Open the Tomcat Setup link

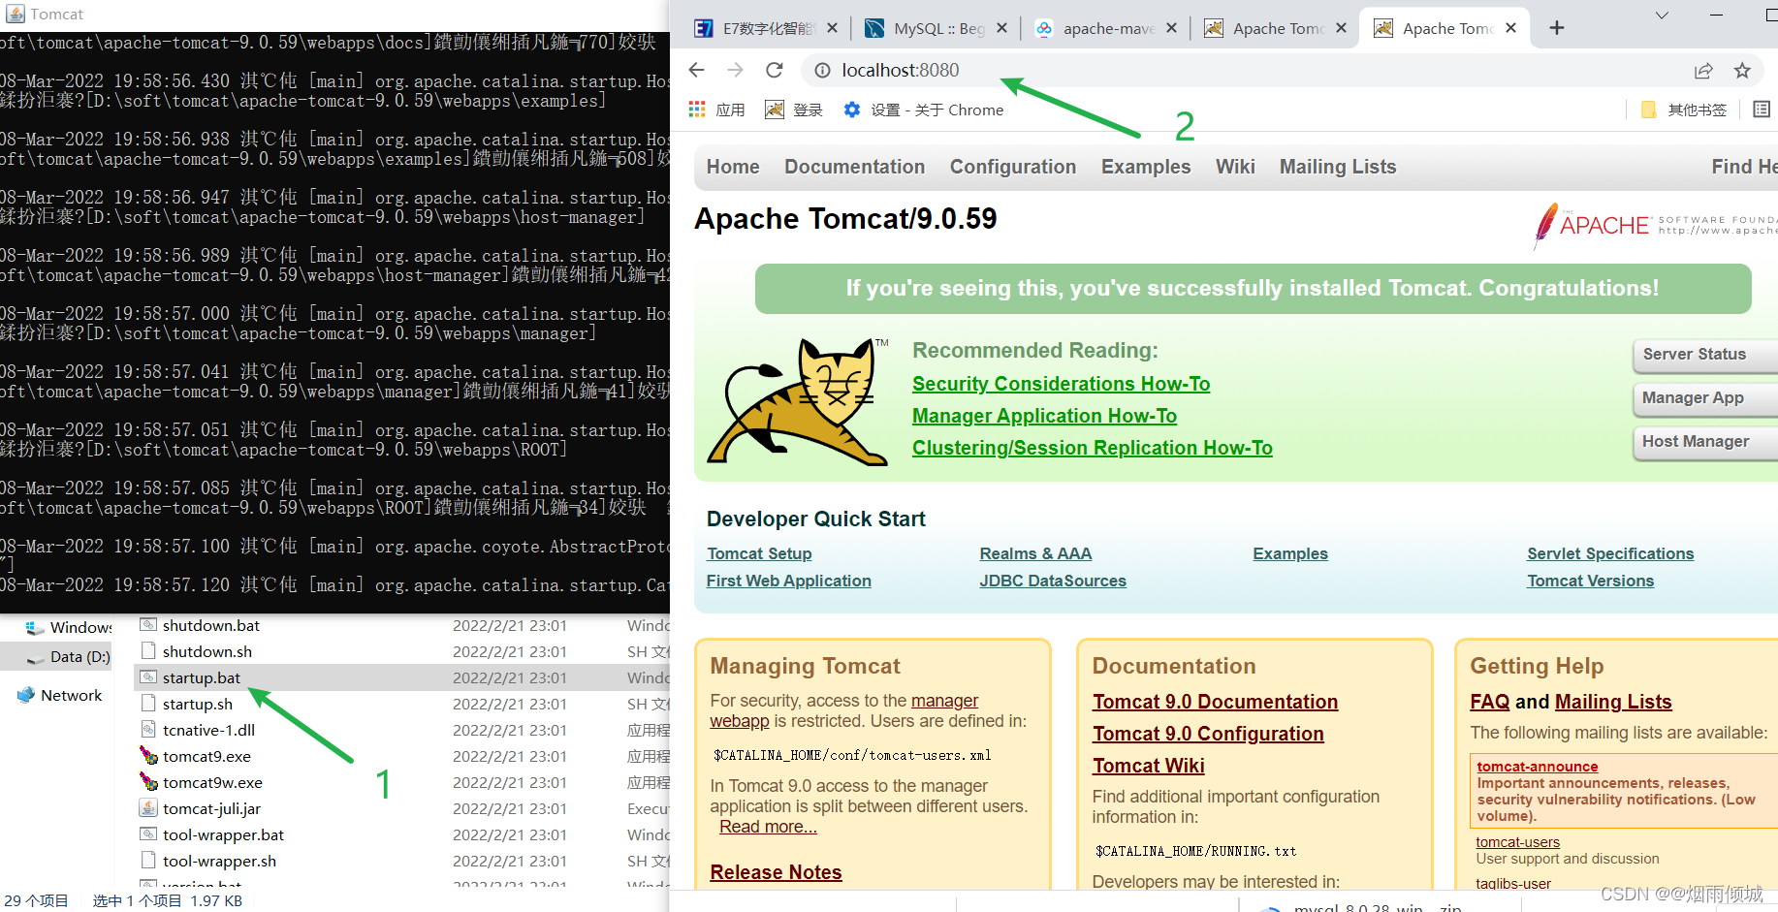pyautogui.click(x=759, y=553)
